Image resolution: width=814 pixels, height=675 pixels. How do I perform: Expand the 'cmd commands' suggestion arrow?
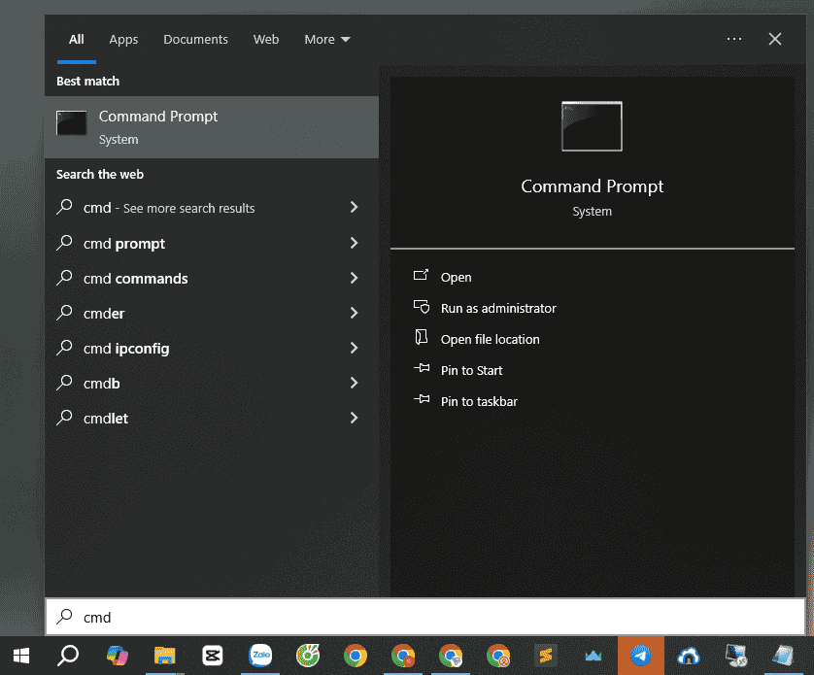point(354,278)
